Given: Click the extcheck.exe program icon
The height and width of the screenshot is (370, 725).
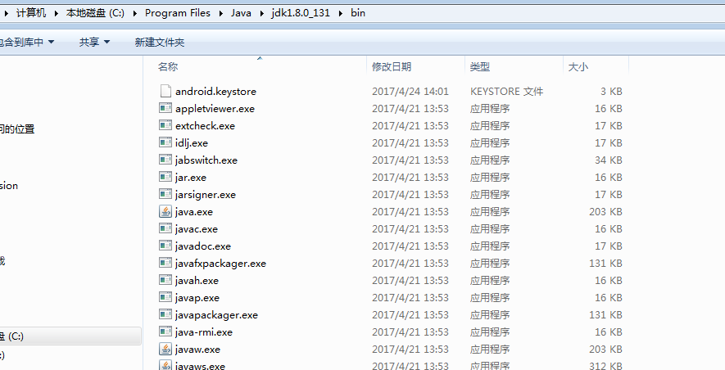Looking at the screenshot, I should point(165,125).
